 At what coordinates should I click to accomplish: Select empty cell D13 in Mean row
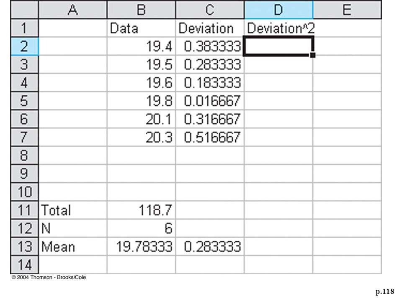tap(279, 246)
